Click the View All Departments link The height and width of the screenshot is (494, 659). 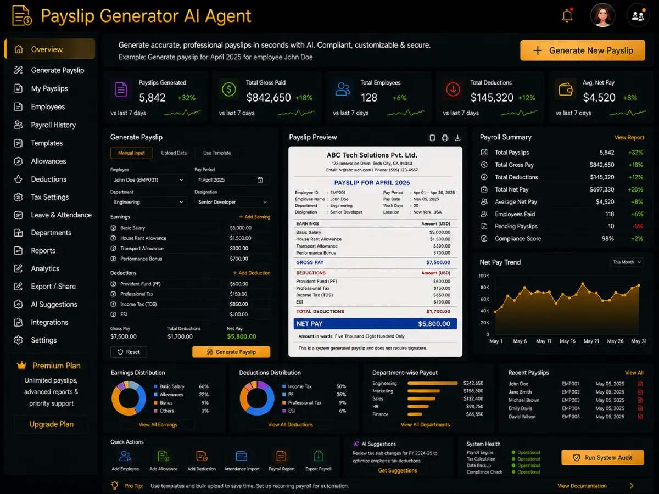point(425,425)
